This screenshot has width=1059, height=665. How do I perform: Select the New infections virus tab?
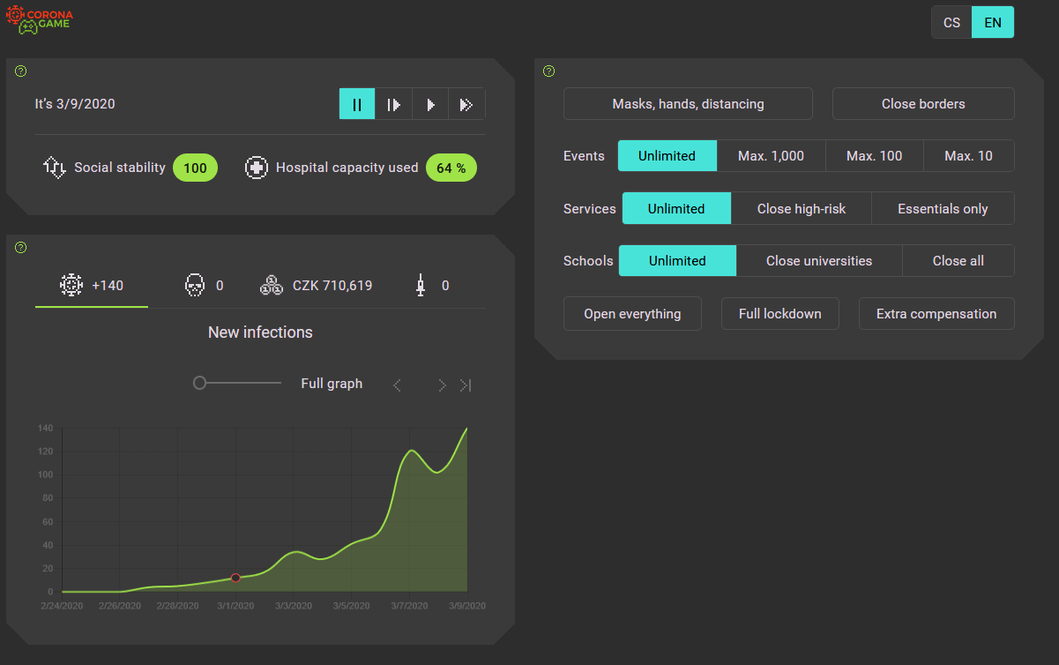(x=92, y=286)
